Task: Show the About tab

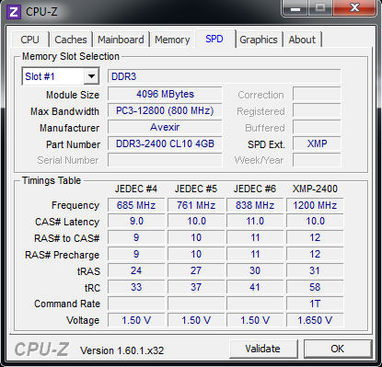Action: [x=302, y=40]
